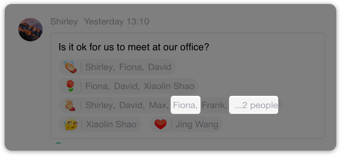Click Shirley in the clapping reaction
This screenshot has width=341, height=156.
click(x=99, y=67)
